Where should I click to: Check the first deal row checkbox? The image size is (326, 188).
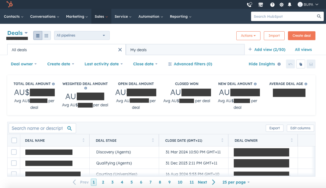pos(14,152)
